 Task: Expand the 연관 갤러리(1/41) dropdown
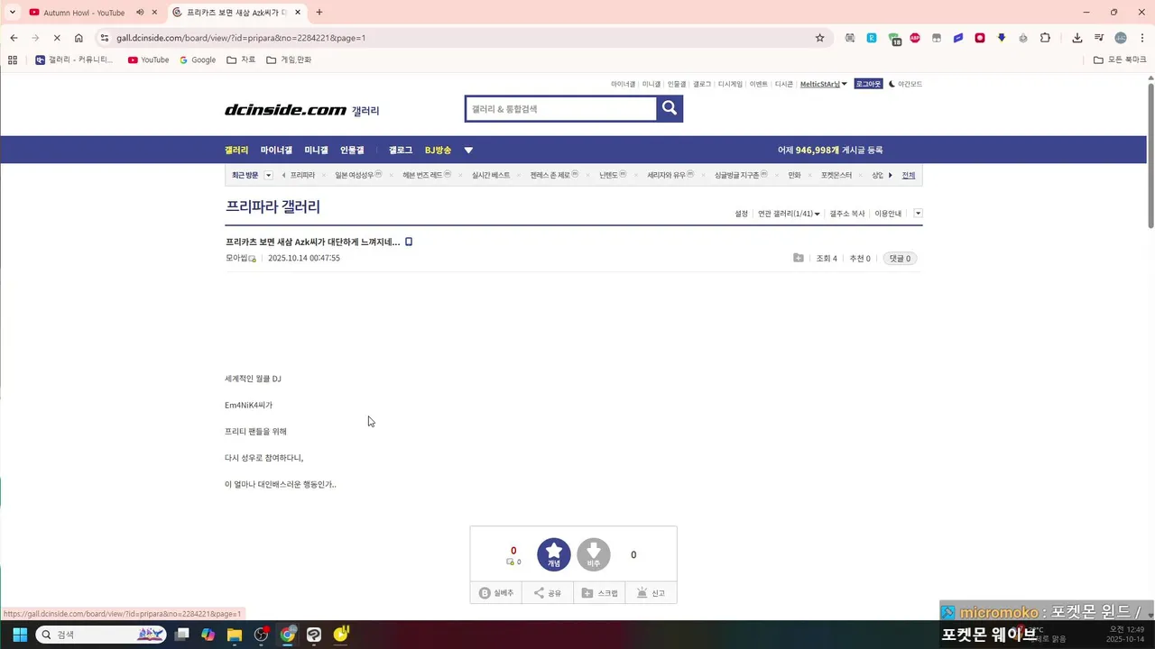click(x=789, y=214)
